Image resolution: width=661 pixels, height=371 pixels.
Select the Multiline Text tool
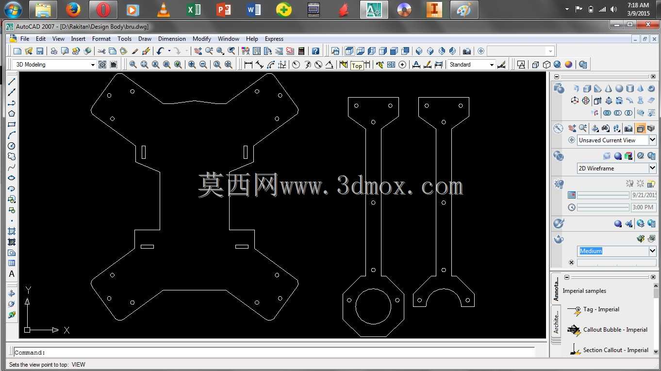[x=12, y=274]
